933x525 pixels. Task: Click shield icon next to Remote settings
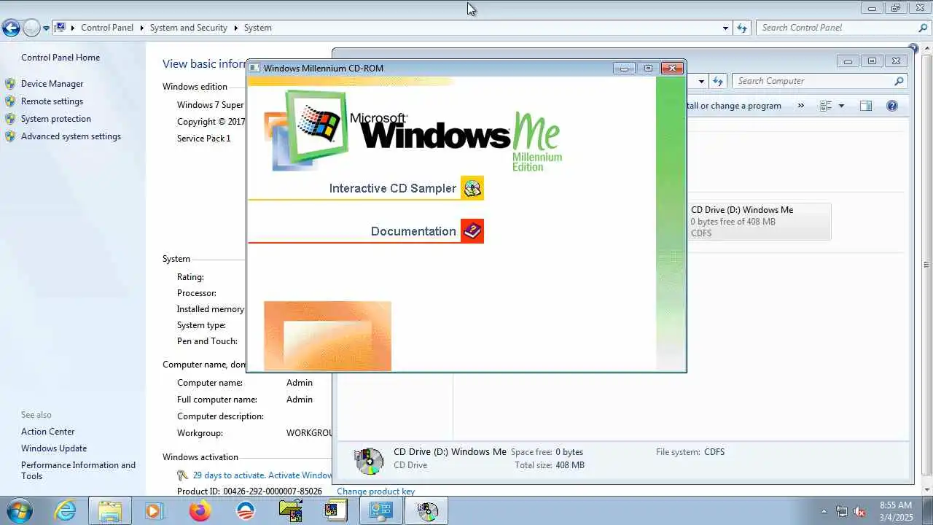coord(10,101)
